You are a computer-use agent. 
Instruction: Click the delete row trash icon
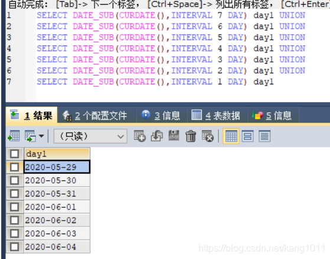click(191, 136)
